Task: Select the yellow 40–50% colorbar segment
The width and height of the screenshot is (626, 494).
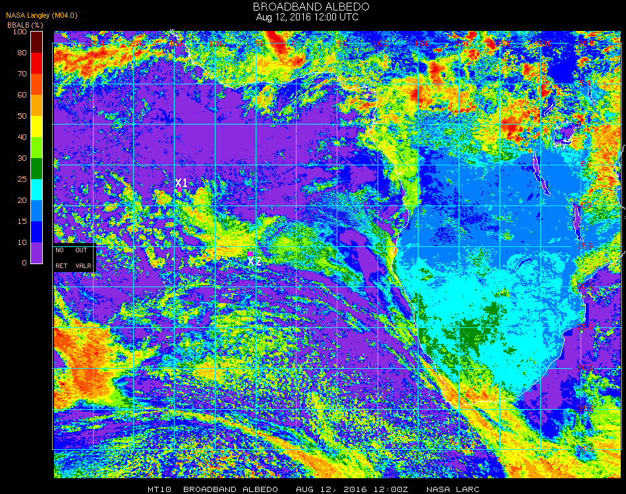Action: tap(36, 126)
